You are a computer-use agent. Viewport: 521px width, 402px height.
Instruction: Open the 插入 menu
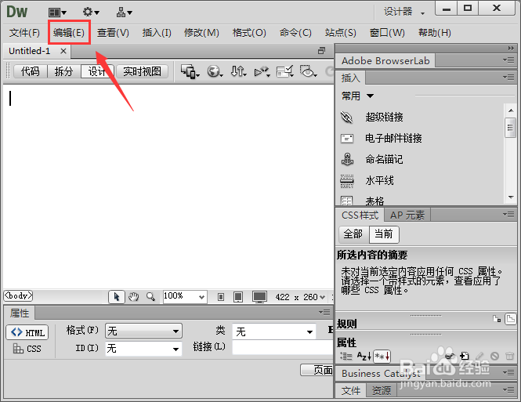157,33
